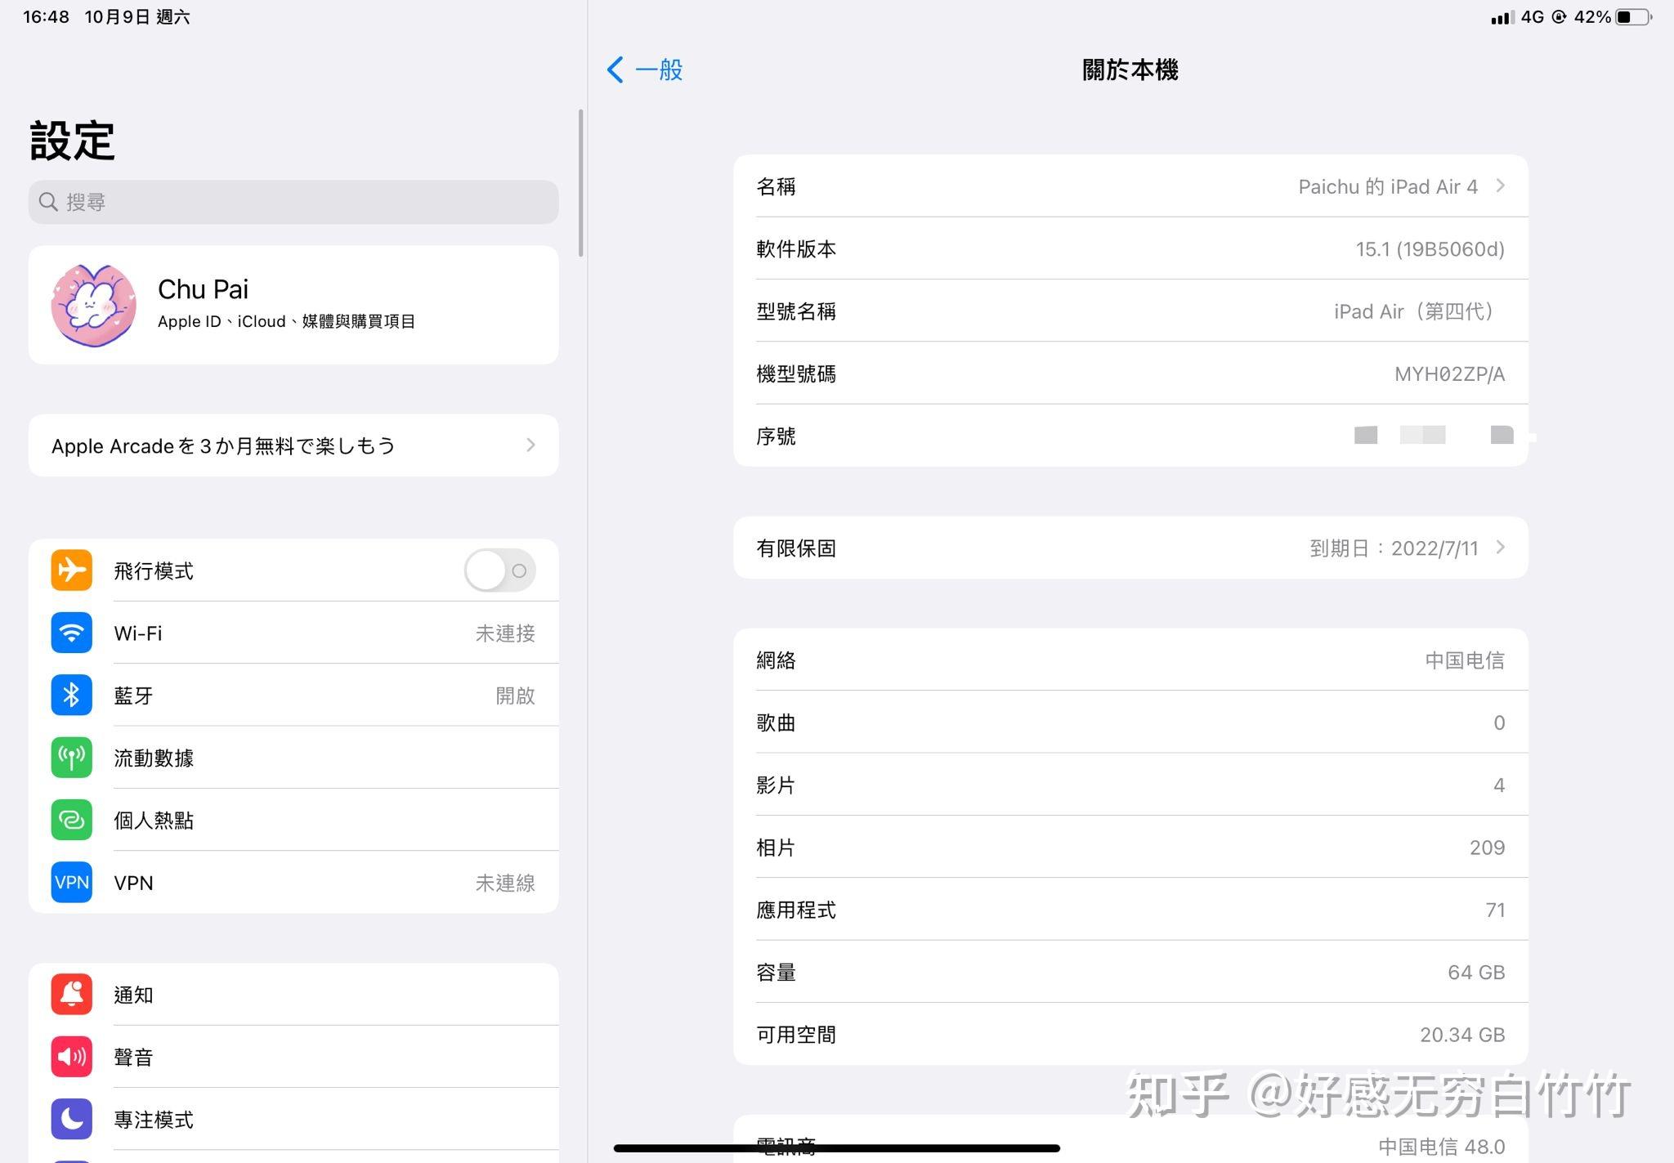Image resolution: width=1674 pixels, height=1163 pixels.
Task: Focus the 搜尋 search field
Action: tap(293, 202)
